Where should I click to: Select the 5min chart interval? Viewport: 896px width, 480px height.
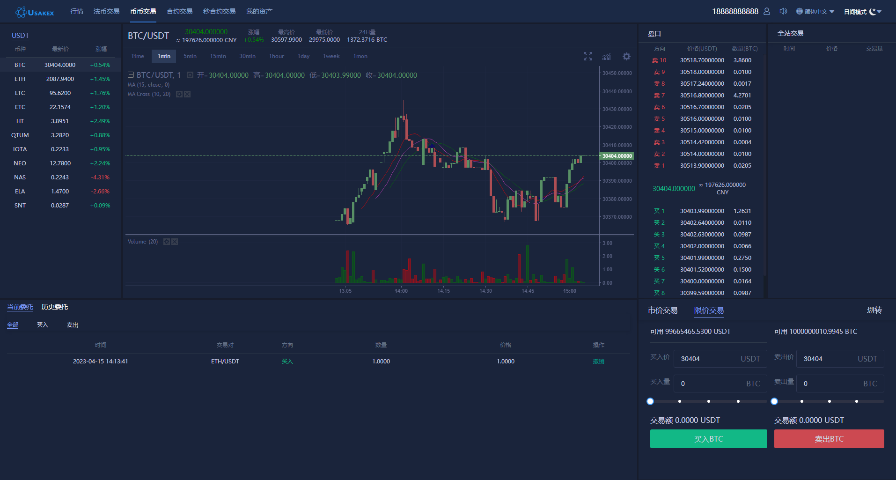(190, 56)
